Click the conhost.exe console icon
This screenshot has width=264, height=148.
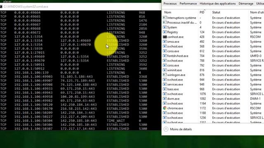[x=165, y=37]
